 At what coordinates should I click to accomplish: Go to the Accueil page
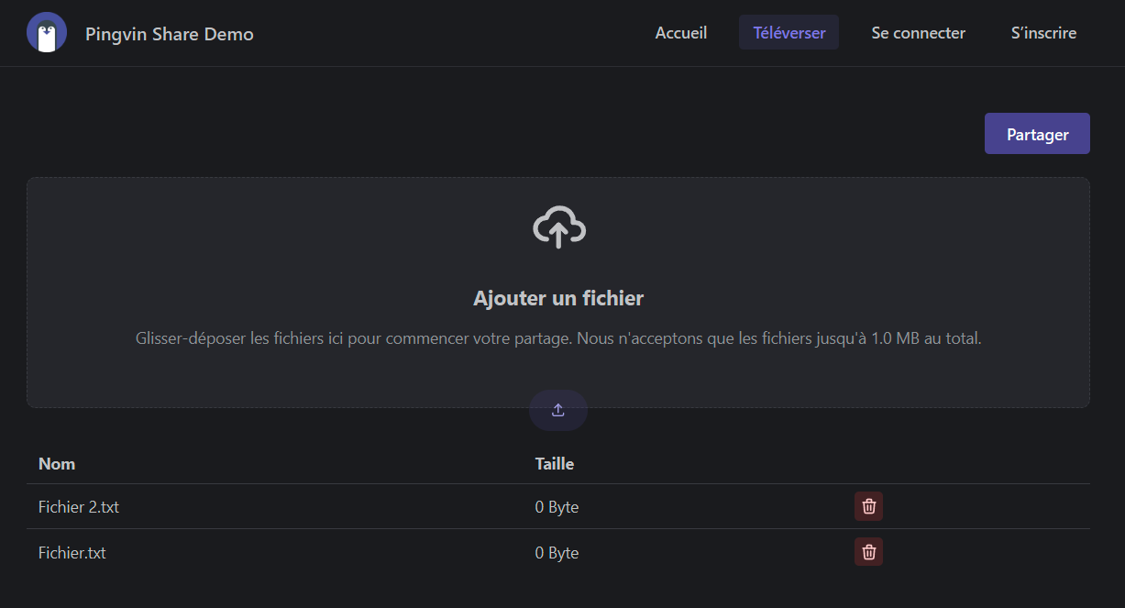click(680, 33)
